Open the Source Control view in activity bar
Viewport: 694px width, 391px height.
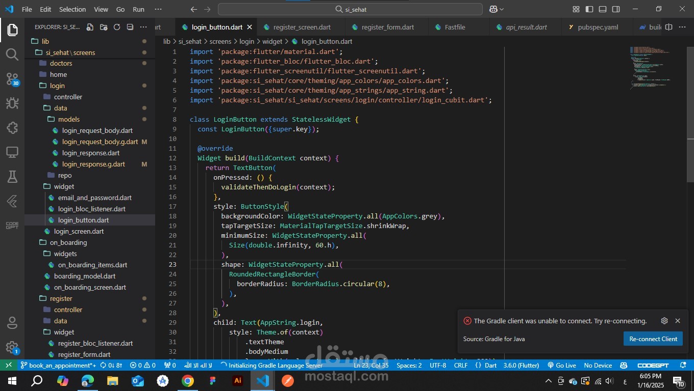(x=12, y=79)
